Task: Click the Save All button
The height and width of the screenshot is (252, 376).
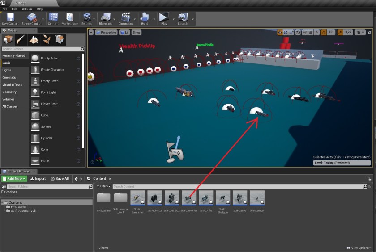Action: coord(60,178)
